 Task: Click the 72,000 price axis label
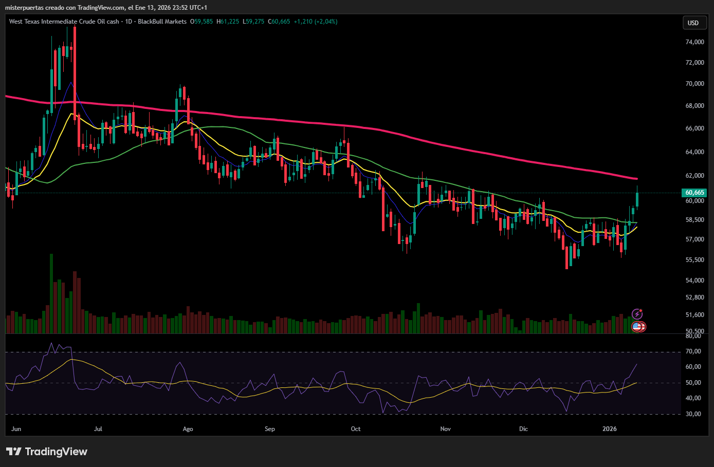pos(695,63)
